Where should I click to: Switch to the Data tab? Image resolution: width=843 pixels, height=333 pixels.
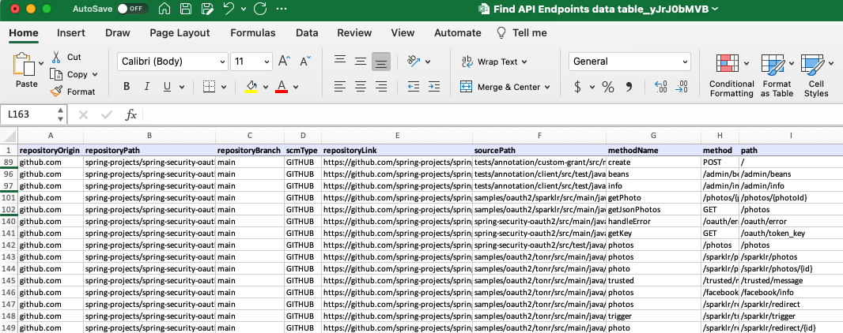(x=307, y=32)
